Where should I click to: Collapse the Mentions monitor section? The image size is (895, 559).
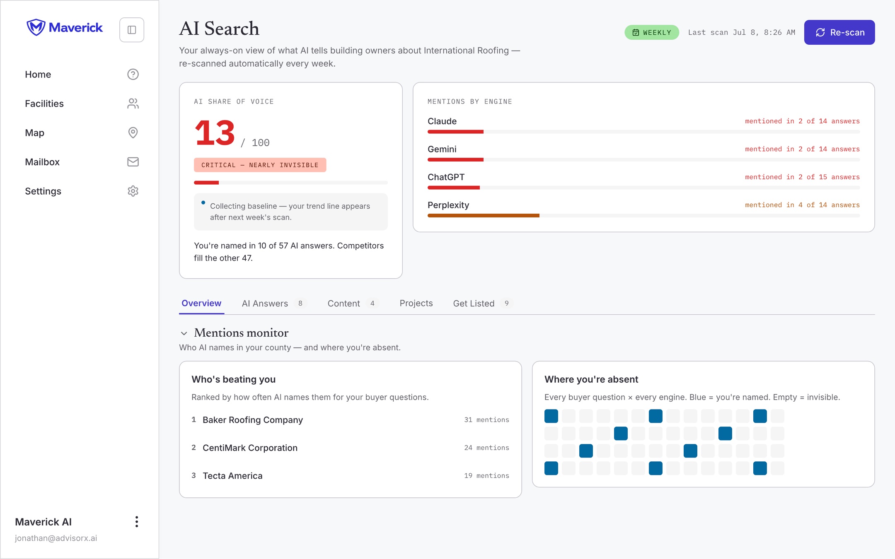point(184,333)
